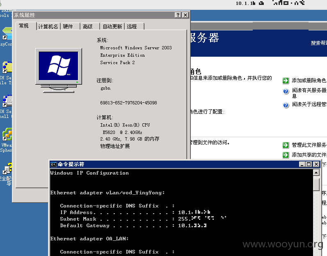Click the Microsoft Windows Server 2003 text
The image size is (327, 256).
tap(136, 48)
